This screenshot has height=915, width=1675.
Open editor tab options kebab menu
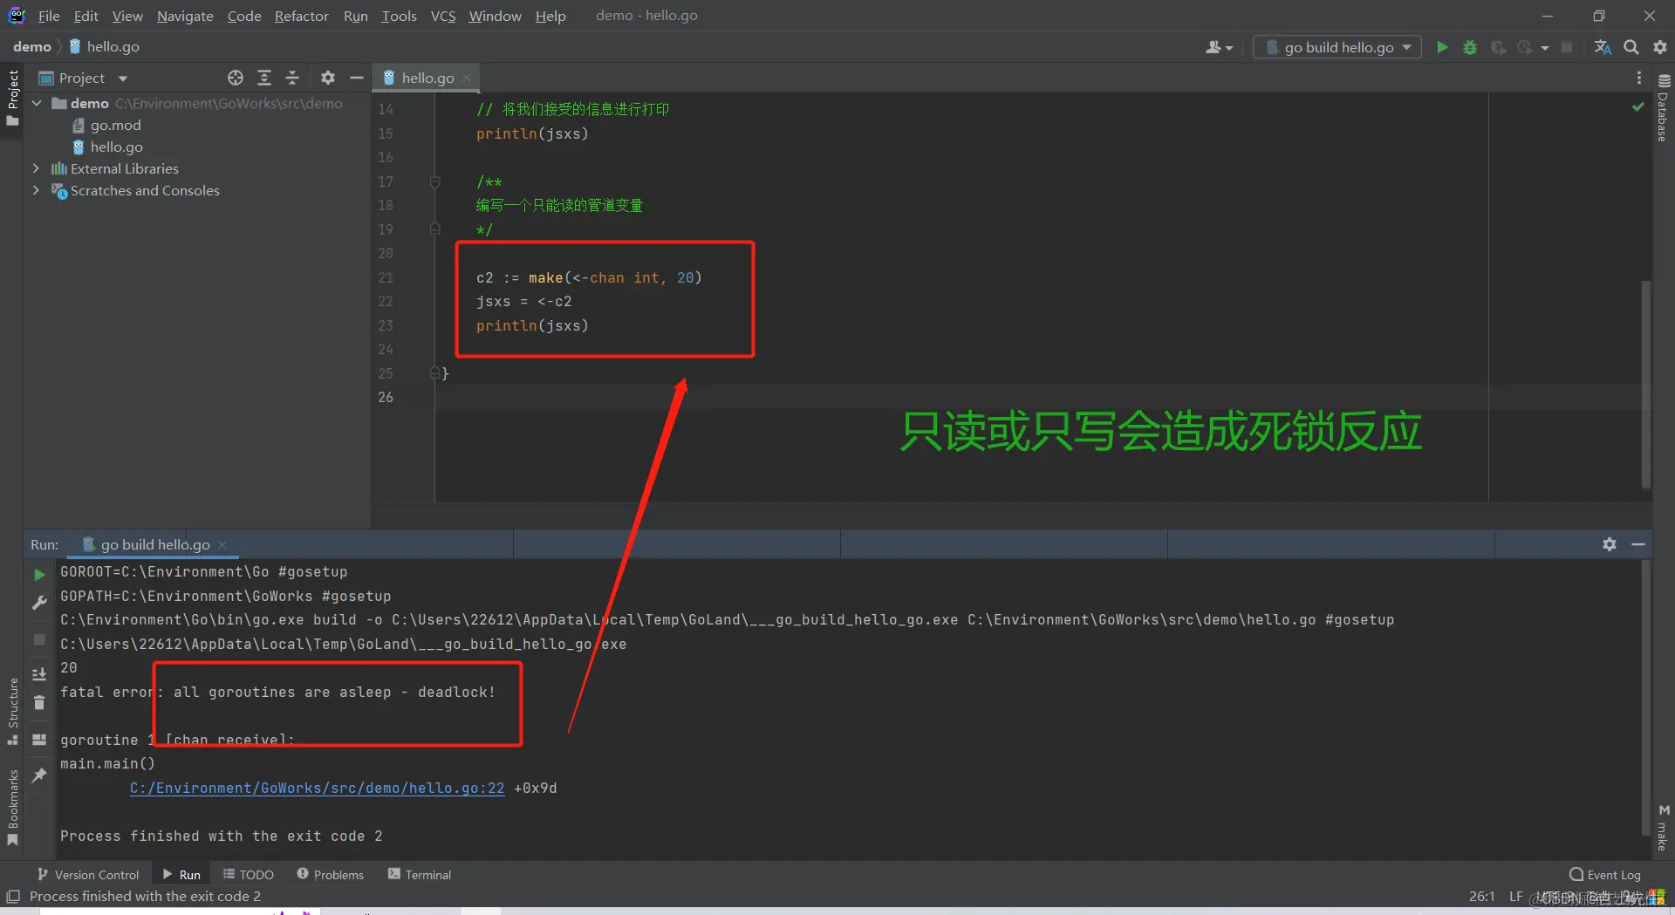point(1638,78)
